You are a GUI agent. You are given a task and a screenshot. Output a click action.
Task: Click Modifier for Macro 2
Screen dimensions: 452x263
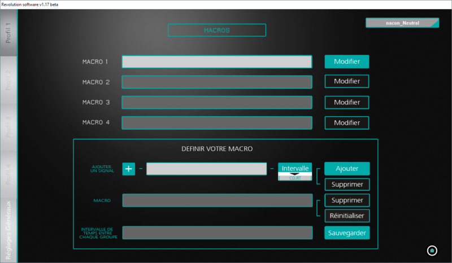[x=347, y=81]
